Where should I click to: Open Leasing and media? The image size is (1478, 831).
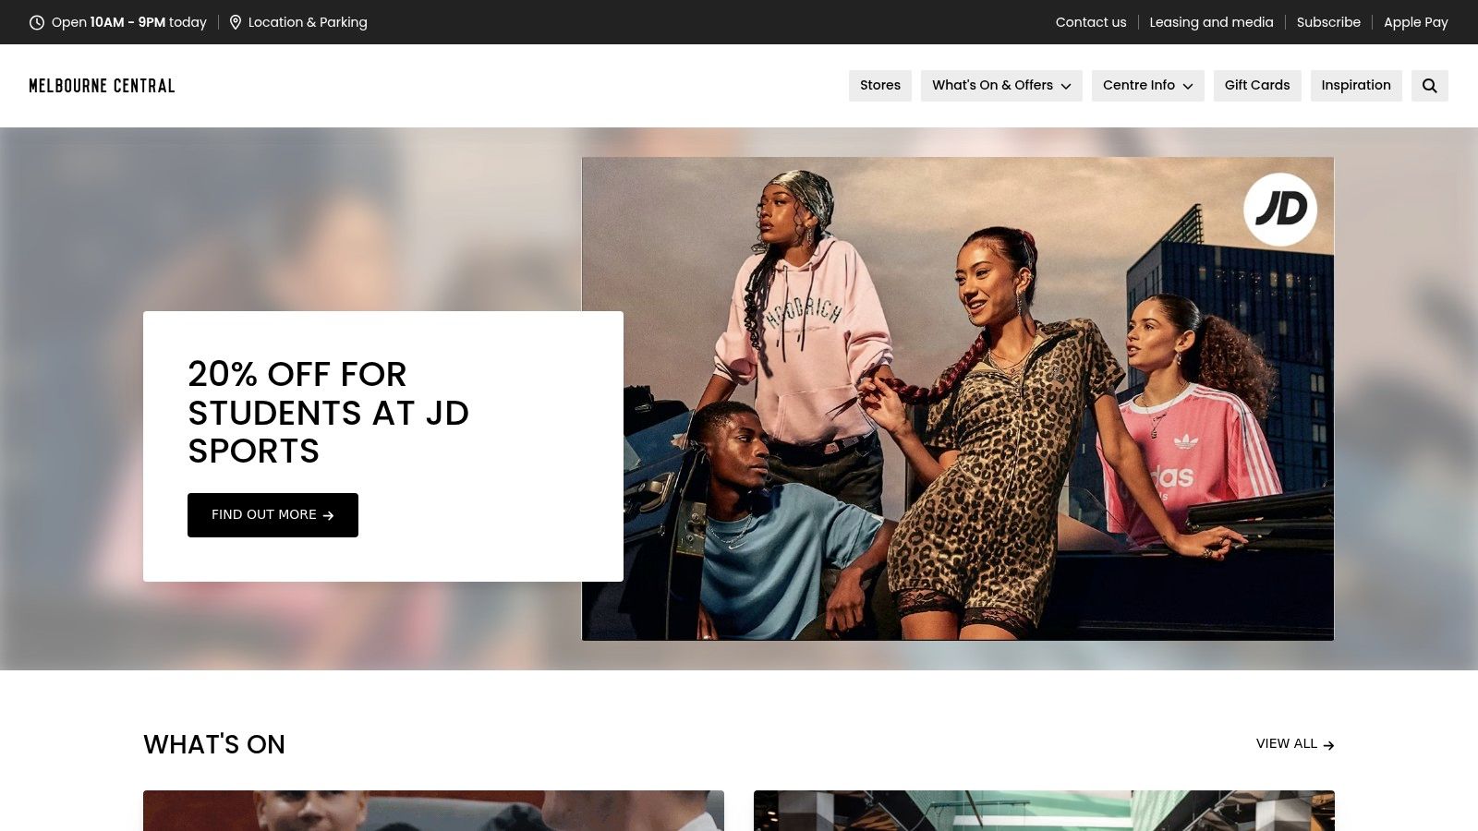tap(1211, 22)
